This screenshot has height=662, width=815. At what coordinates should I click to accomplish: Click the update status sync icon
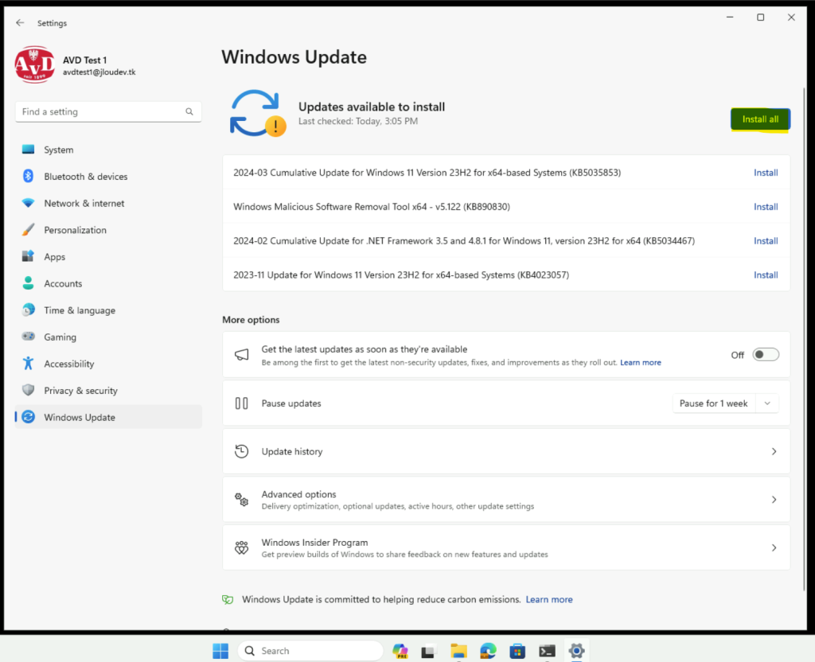(257, 113)
